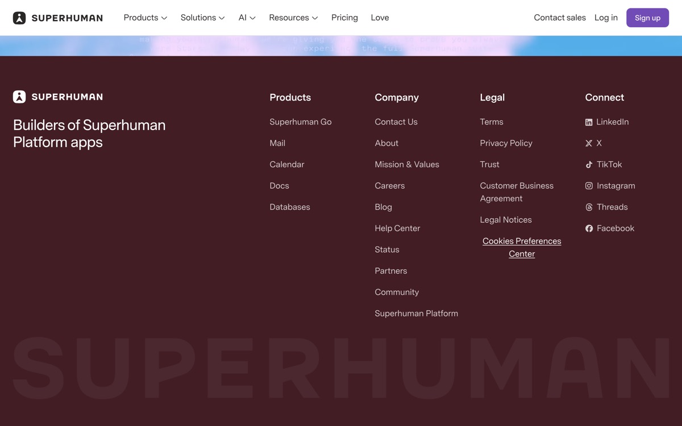
Task: Click the Threads text label
Action: (612, 207)
